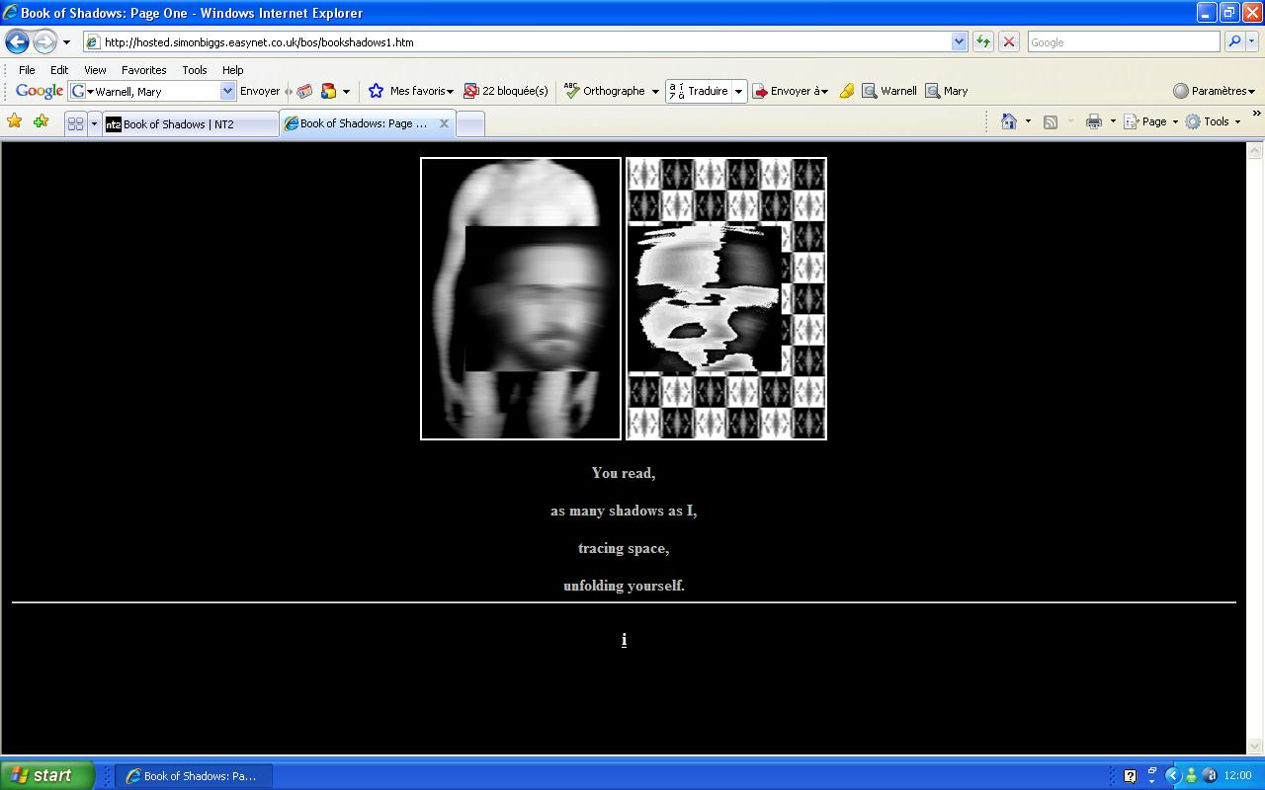This screenshot has height=790, width=1265.
Task: Expand the address bar URL dropdown
Action: tap(959, 41)
